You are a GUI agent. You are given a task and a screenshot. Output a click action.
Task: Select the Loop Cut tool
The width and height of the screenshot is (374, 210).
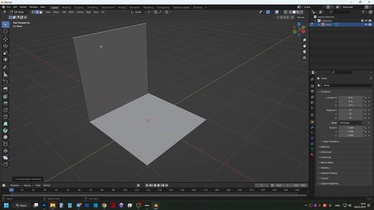pyautogui.click(x=5, y=110)
